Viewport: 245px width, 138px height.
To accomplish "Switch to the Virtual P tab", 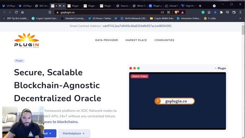I will tap(172, 6).
